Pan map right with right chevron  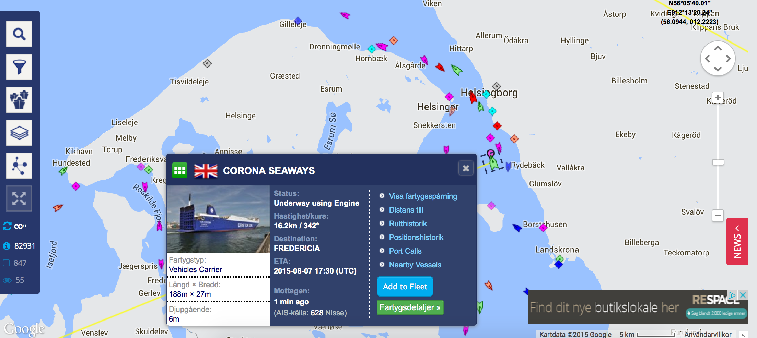(x=728, y=59)
